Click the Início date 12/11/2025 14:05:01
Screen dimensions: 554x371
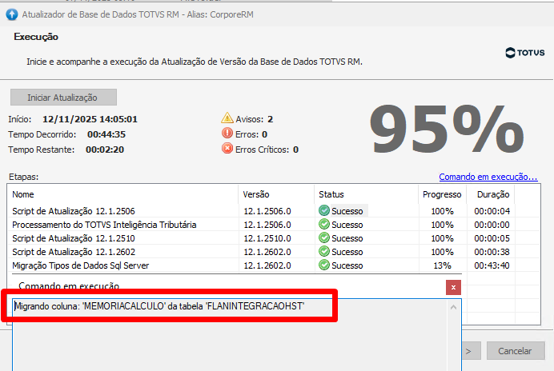[x=90, y=119]
